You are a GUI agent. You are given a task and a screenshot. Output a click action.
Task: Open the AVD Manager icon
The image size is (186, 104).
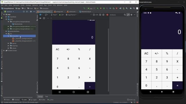click(x=124, y=8)
